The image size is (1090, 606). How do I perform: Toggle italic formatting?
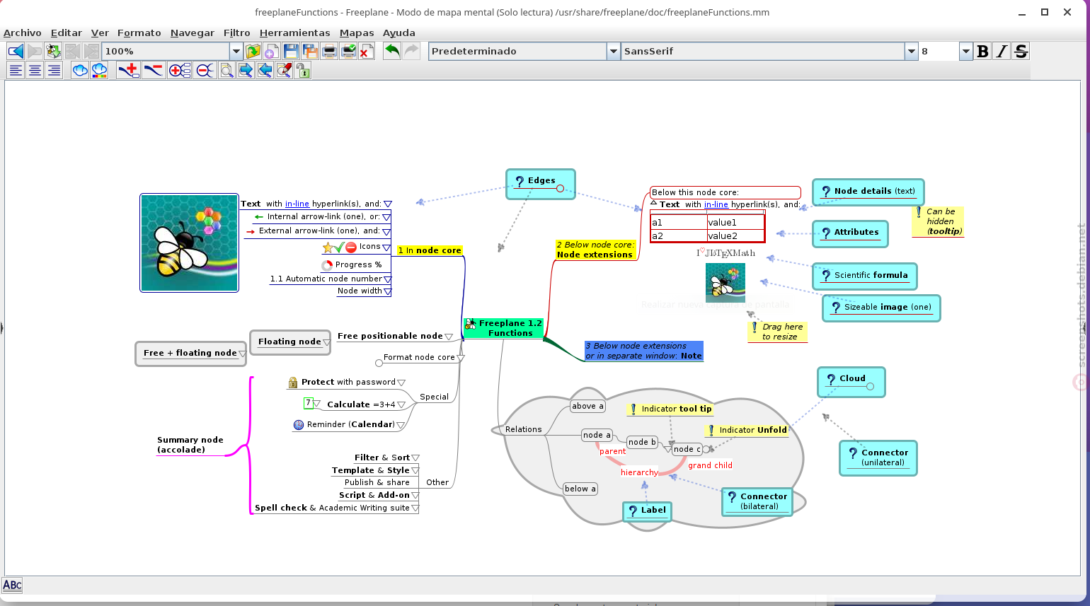tap(1002, 51)
